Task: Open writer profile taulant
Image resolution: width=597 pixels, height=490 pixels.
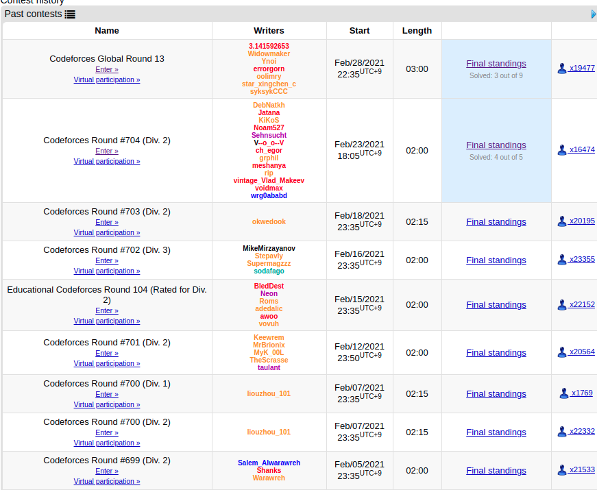Action: tap(269, 367)
